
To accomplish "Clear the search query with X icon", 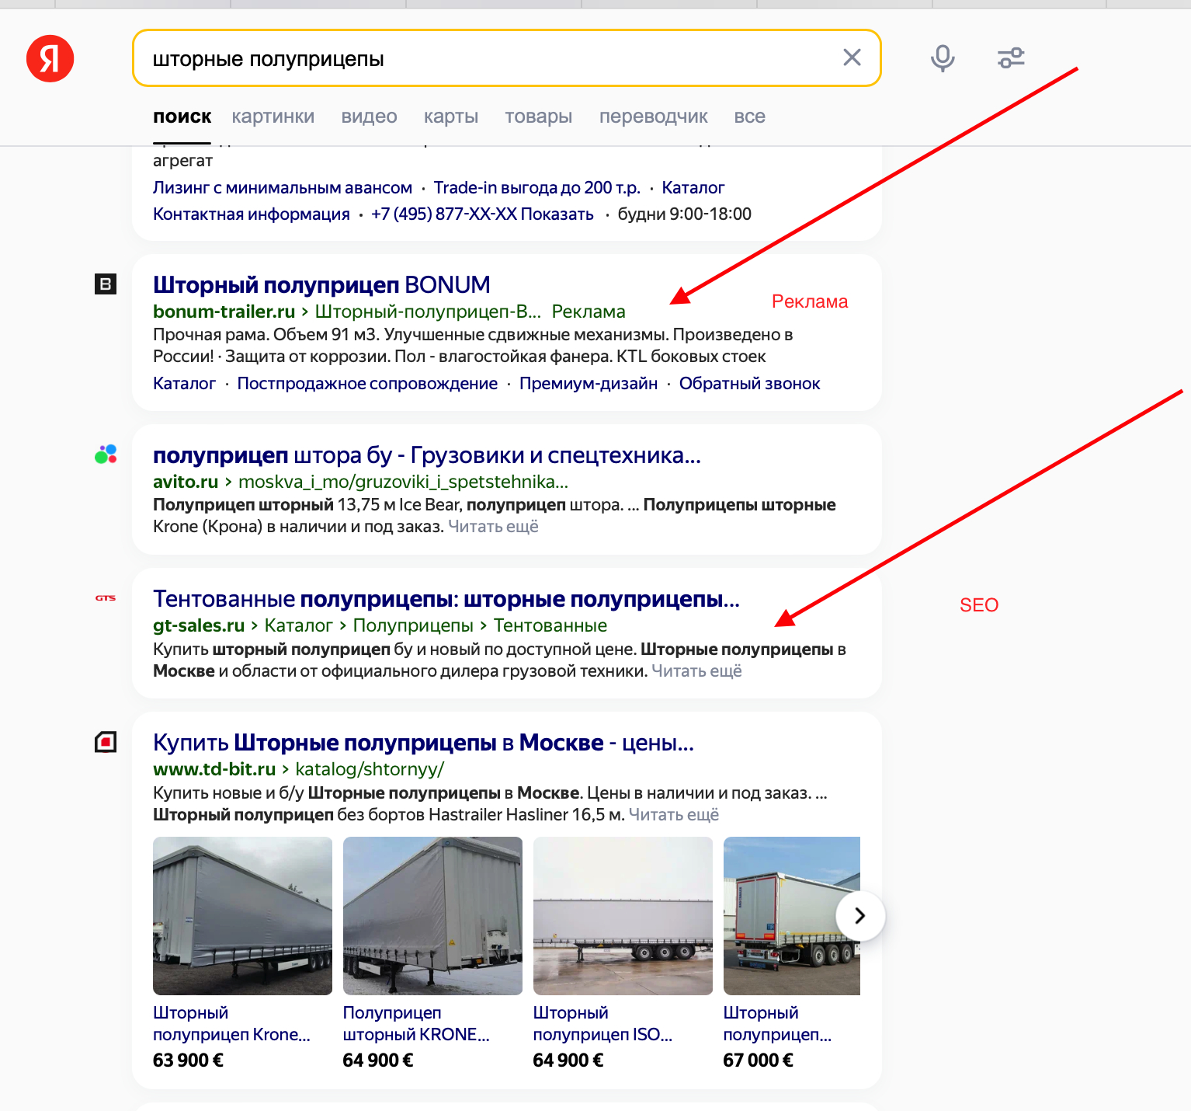I will (852, 57).
